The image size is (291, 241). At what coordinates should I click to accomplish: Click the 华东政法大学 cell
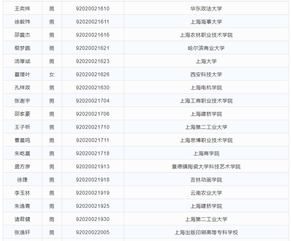tap(206, 9)
